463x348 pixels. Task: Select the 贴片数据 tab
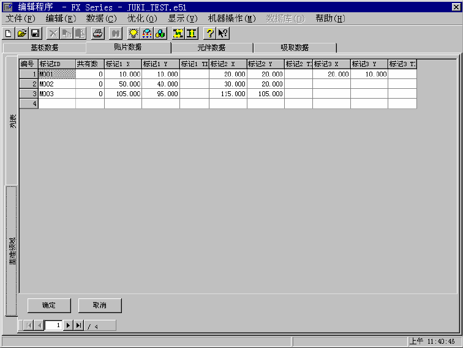click(x=128, y=47)
